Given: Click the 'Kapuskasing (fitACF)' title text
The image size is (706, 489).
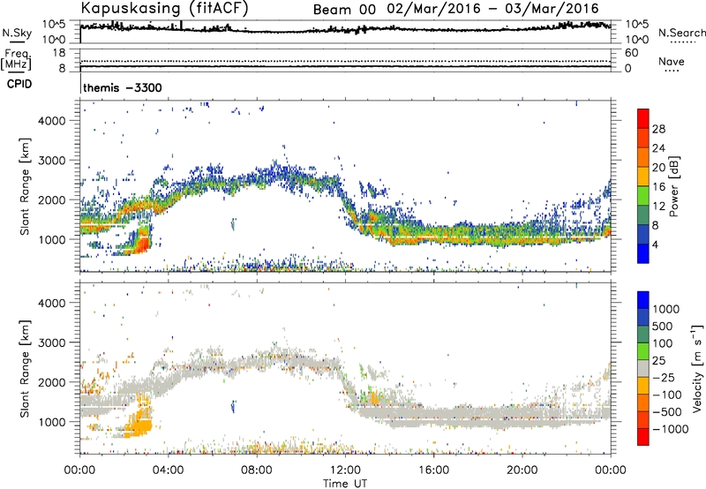Looking at the screenshot, I should (x=164, y=8).
